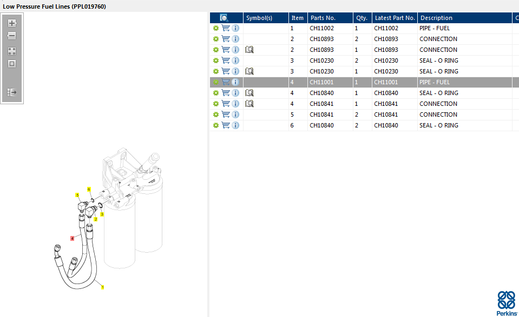
Task: Click Low Pressure Fuel Lines (PPL019760) title
Action: coord(54,6)
